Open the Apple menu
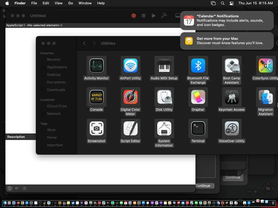Image resolution: width=278 pixels, height=208 pixels. (x=7, y=3)
